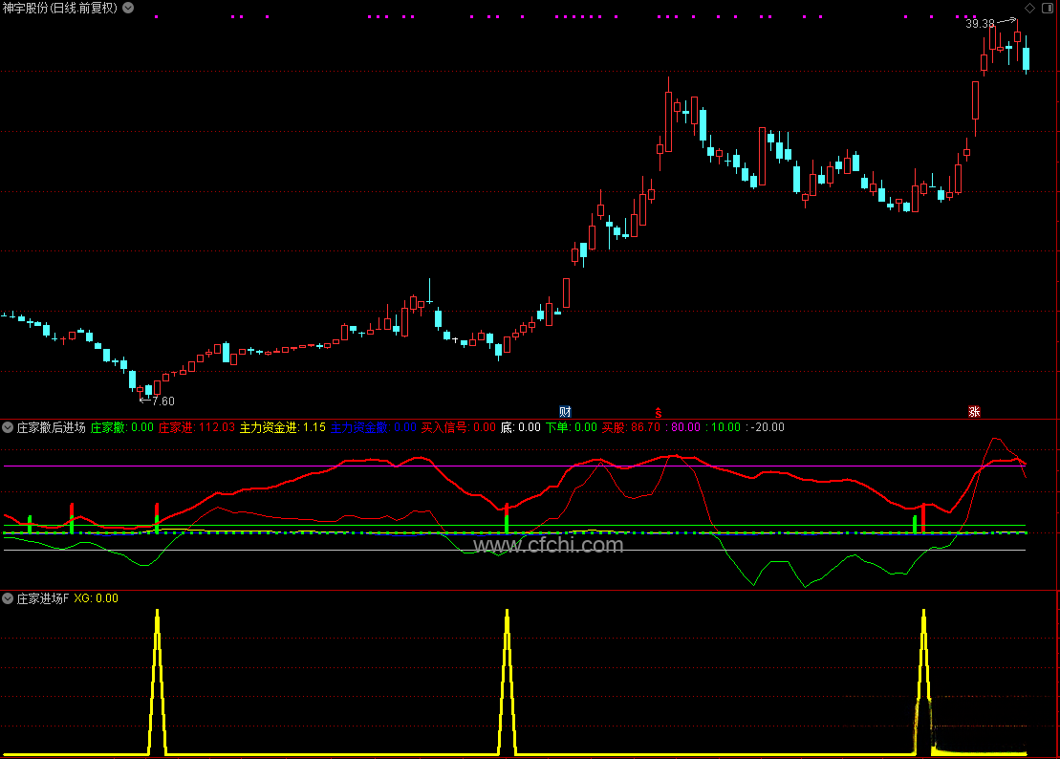Image resolution: width=1060 pixels, height=759 pixels.
Task: Open the dropdown next to 神宇股份 title
Action: pos(129,8)
